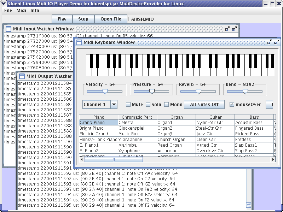Click the Velocity slider handle
Viewport: 283px width, 212px height.
pyautogui.click(x=105, y=91)
